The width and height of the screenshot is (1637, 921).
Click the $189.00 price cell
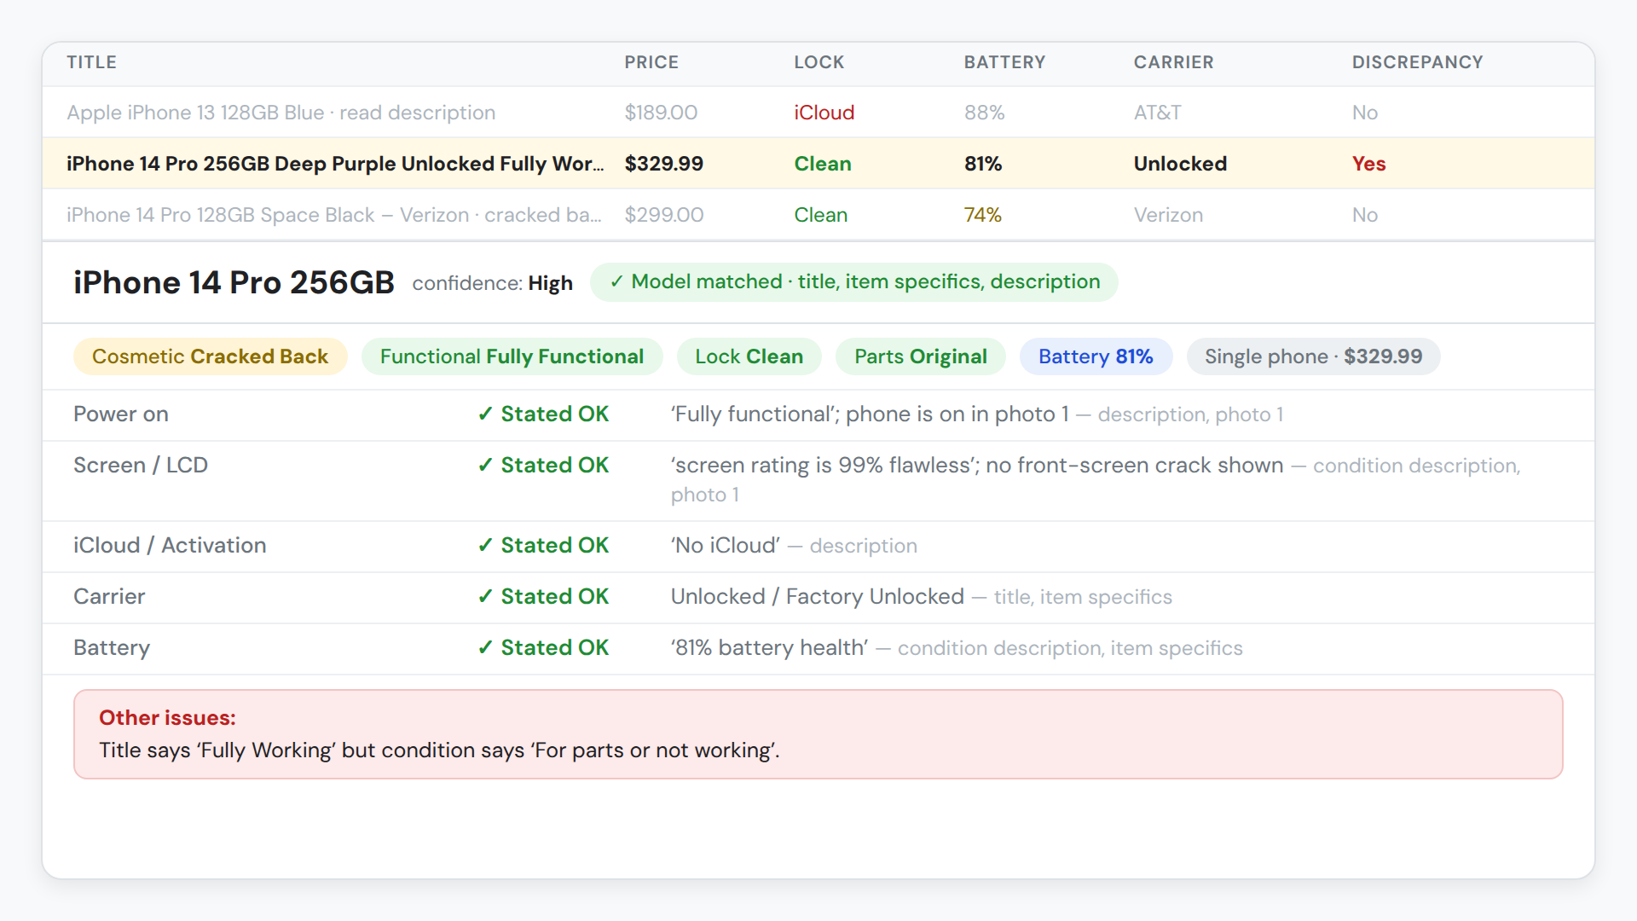661,113
